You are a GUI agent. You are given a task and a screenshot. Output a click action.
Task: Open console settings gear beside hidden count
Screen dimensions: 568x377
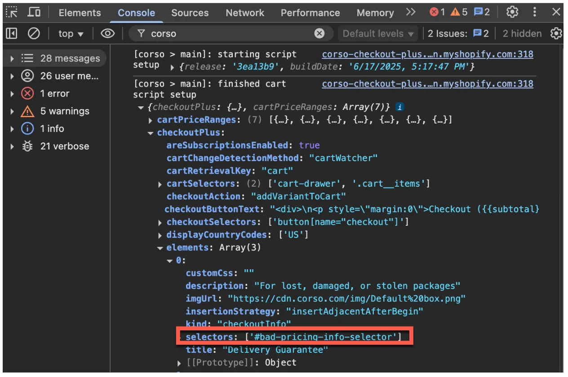556,34
